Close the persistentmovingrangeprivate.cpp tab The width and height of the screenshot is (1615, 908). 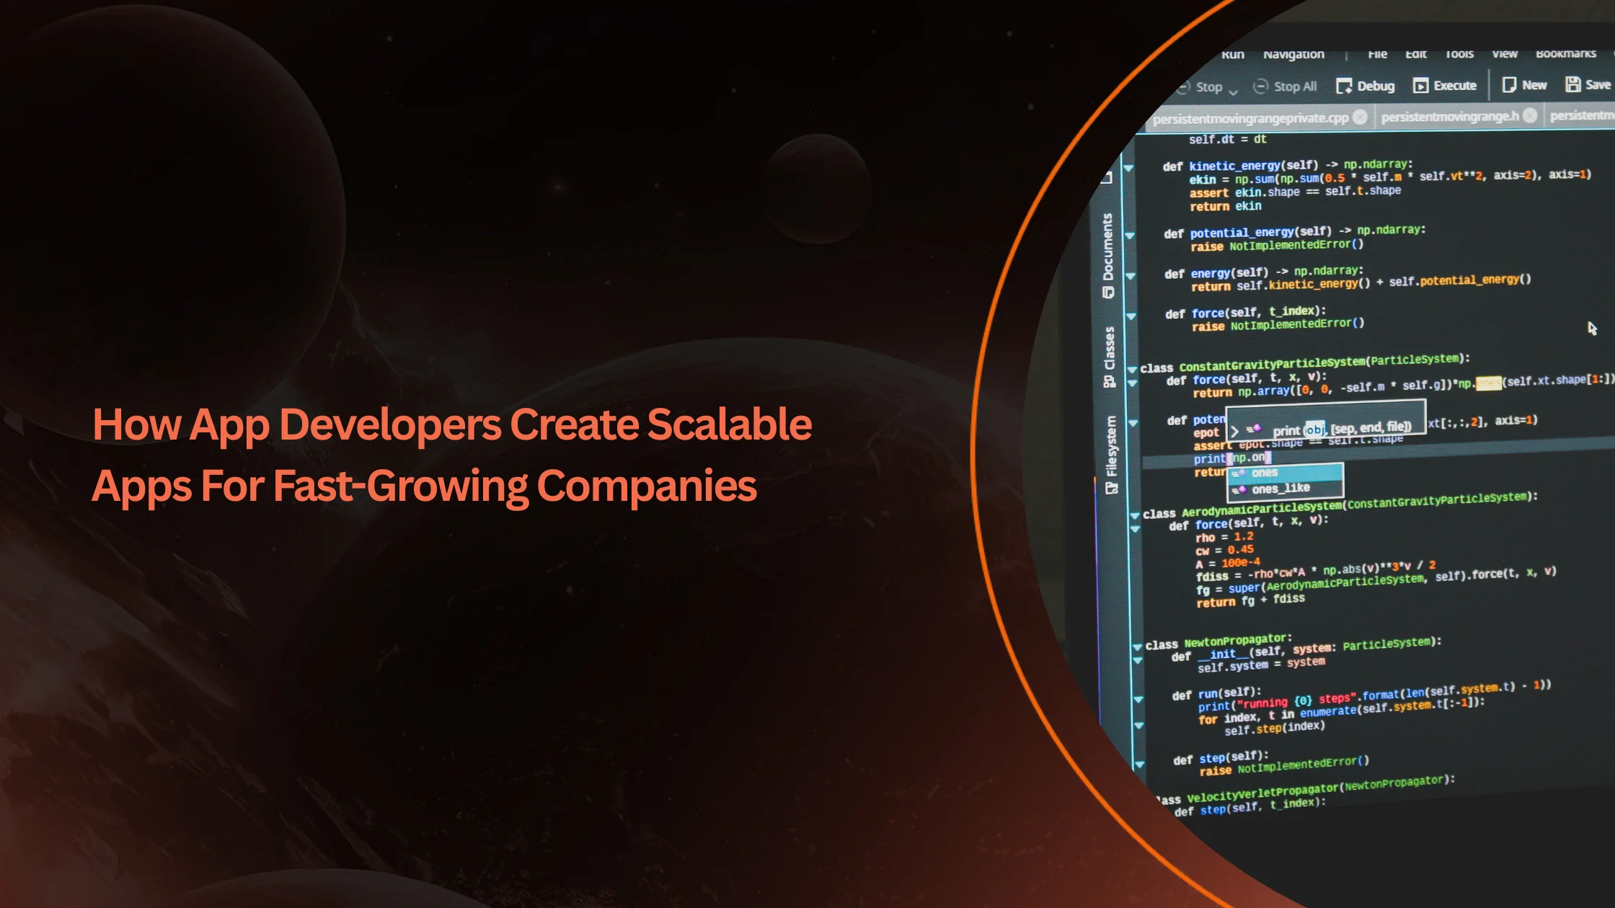(x=1360, y=117)
